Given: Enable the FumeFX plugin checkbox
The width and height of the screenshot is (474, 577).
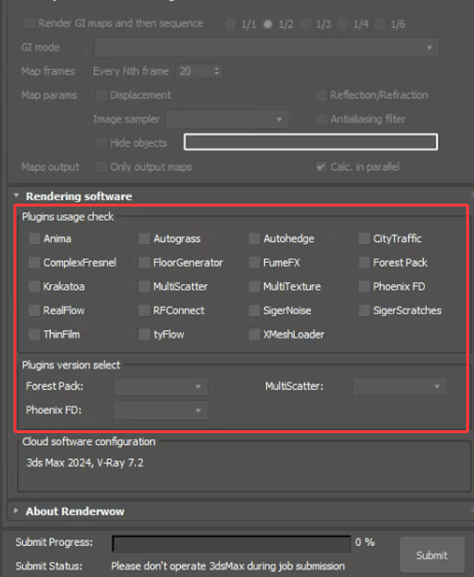Looking at the screenshot, I should [x=253, y=263].
